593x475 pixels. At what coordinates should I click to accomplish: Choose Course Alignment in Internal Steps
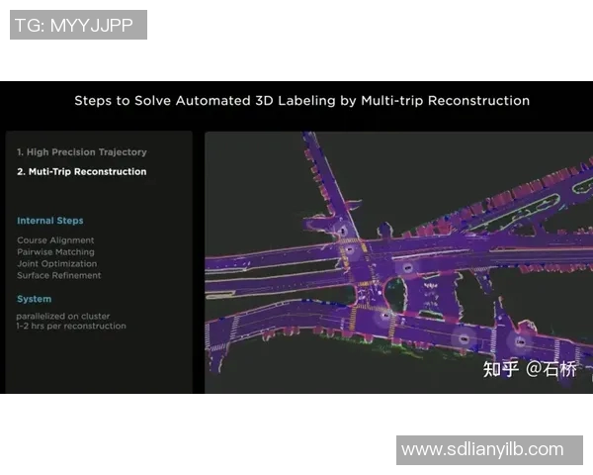click(56, 240)
